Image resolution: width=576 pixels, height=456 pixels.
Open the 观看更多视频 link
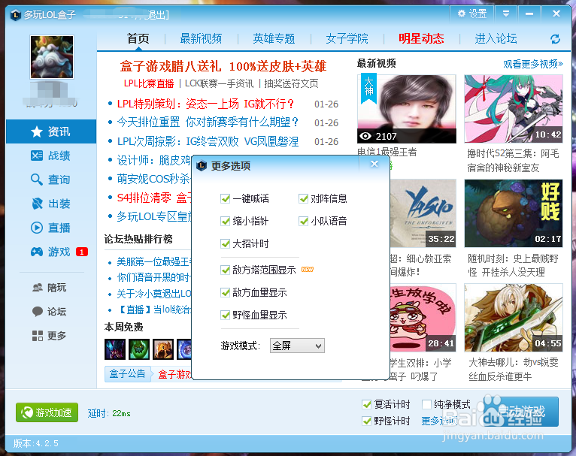(x=533, y=64)
